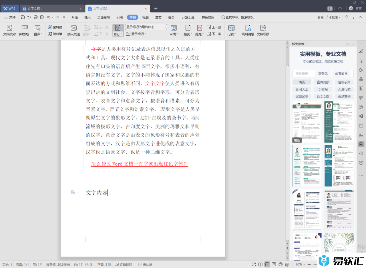The image size is (366, 268).
Task: Switch to the 引用 ribbon tab
Action: pyautogui.click(x=120, y=17)
